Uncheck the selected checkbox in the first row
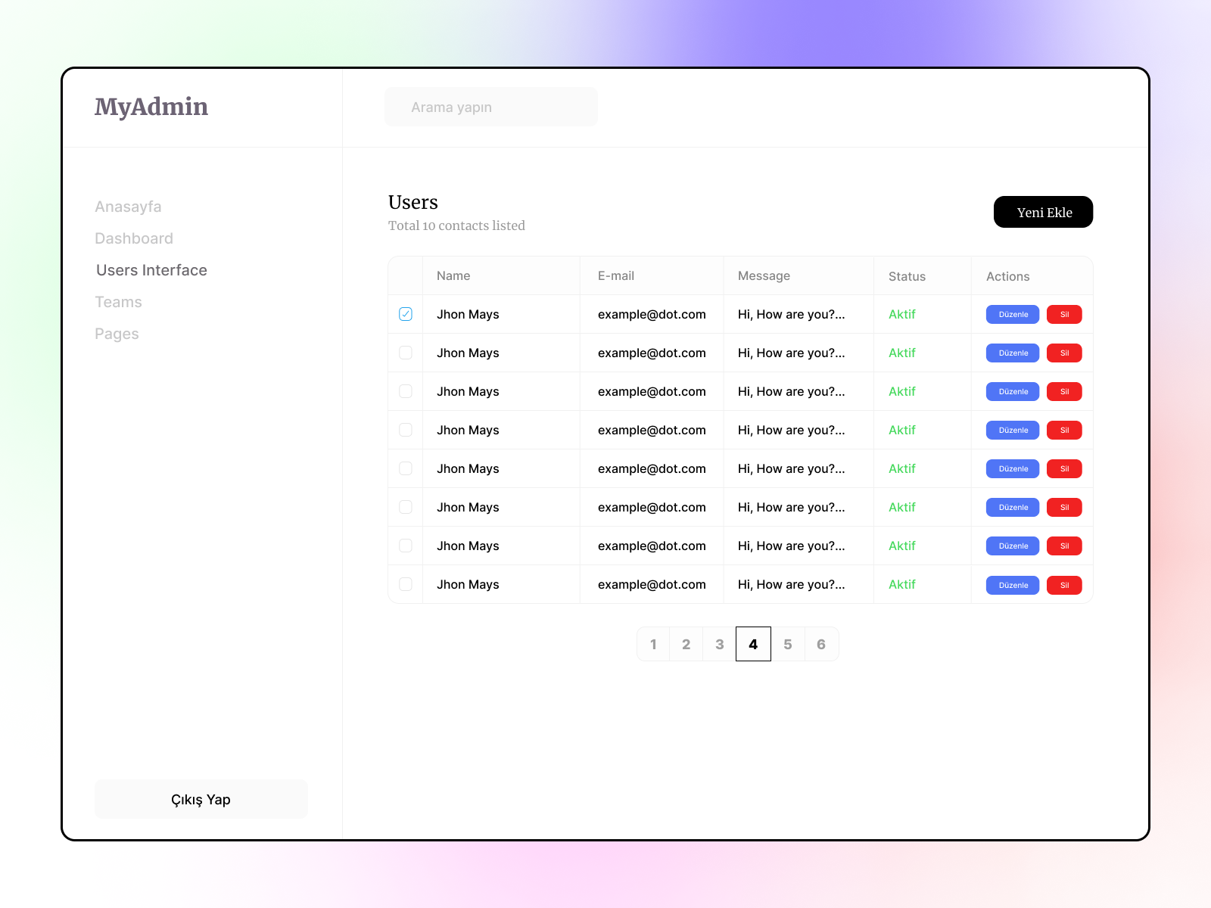The width and height of the screenshot is (1211, 908). pos(405,313)
